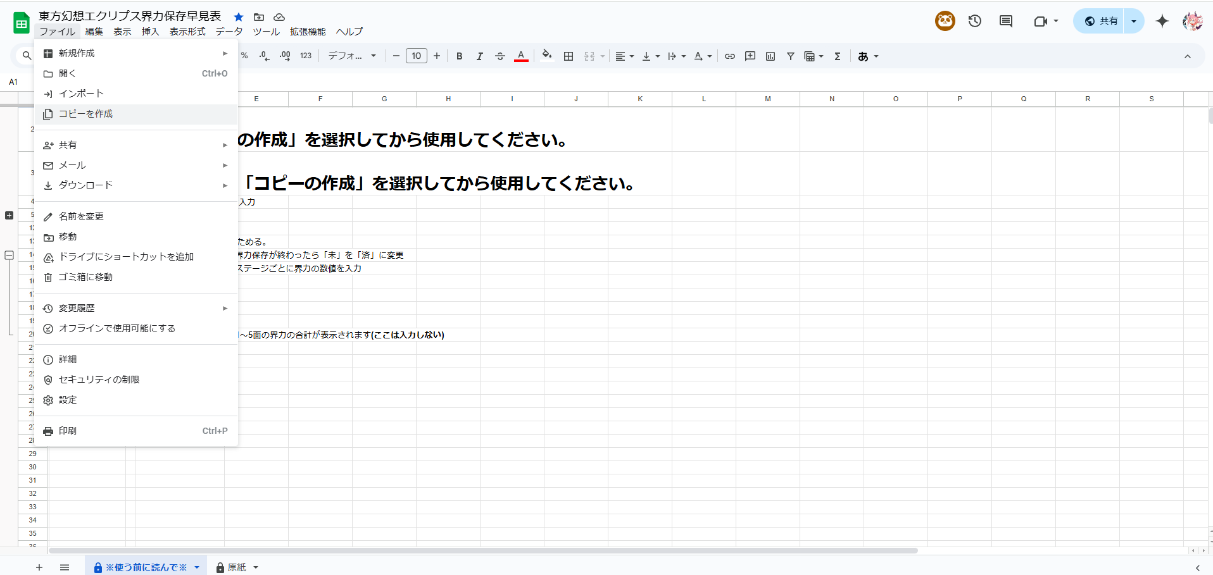The image size is (1213, 575).
Task: Select column K header
Action: coord(640,99)
